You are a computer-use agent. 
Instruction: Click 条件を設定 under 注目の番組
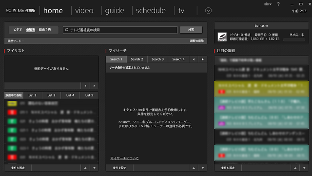[228, 168]
